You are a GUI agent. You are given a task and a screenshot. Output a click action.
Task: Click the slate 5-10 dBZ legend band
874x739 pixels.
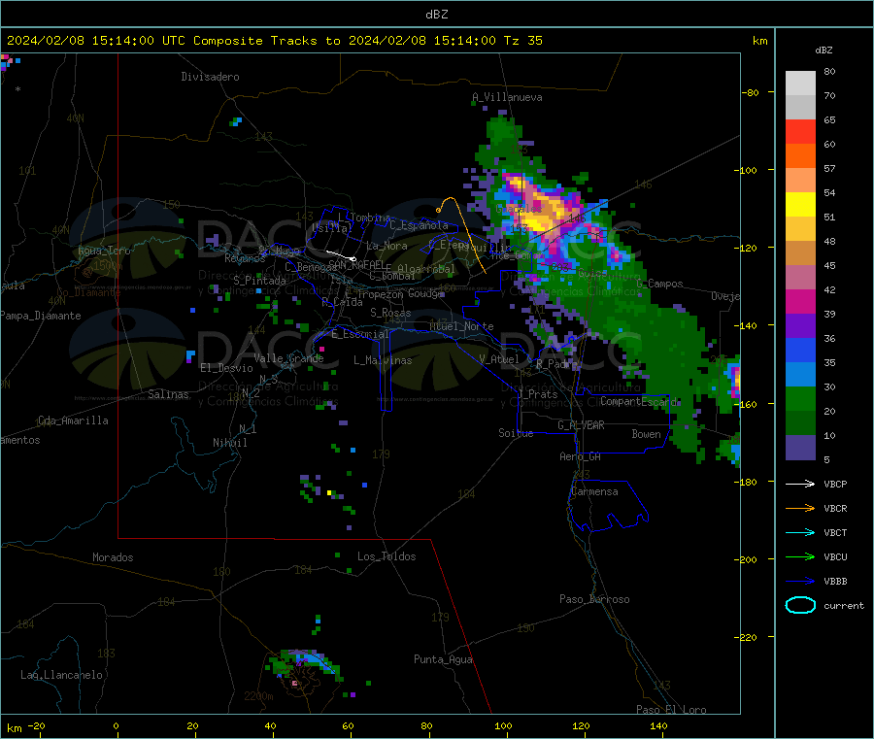[800, 448]
